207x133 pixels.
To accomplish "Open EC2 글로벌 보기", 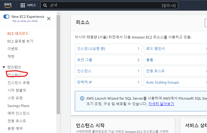I will (20, 41).
